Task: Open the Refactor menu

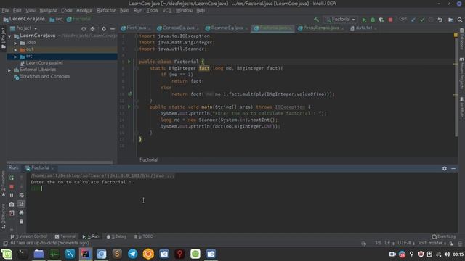Action: click(106, 10)
